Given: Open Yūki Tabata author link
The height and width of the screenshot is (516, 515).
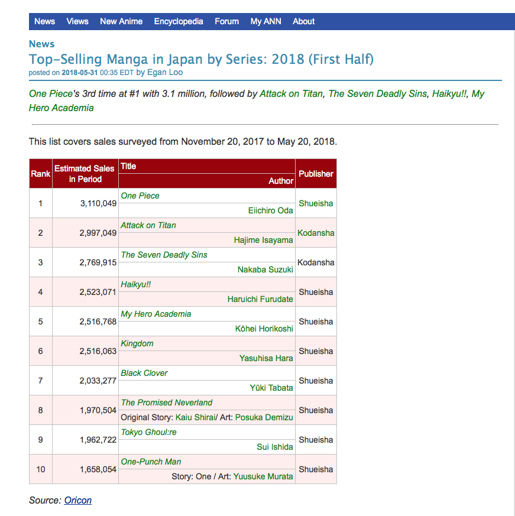Looking at the screenshot, I should 271,388.
